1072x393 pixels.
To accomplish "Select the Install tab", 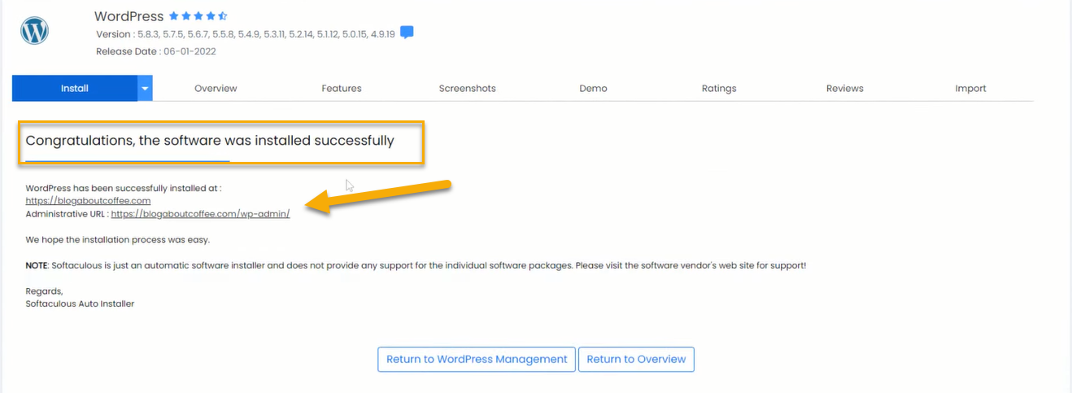I will coord(75,88).
